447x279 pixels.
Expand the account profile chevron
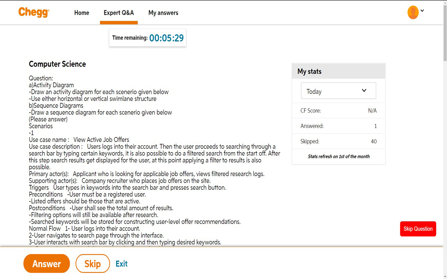click(422, 11)
